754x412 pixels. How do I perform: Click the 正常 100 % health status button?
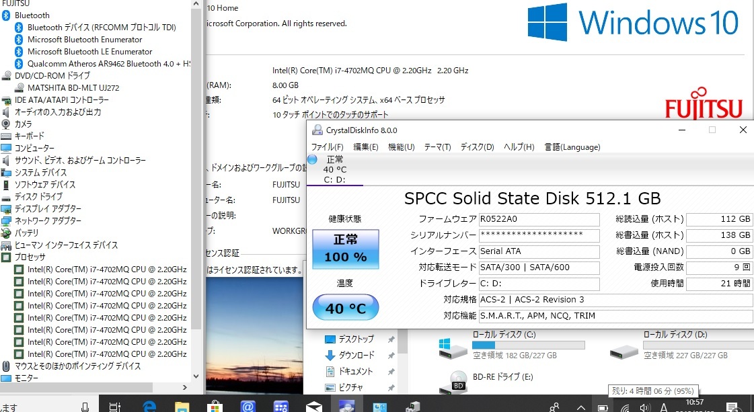coord(345,249)
